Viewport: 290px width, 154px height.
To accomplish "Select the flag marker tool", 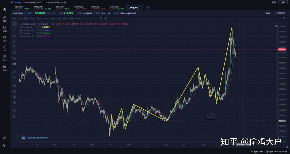I will coord(14,64).
